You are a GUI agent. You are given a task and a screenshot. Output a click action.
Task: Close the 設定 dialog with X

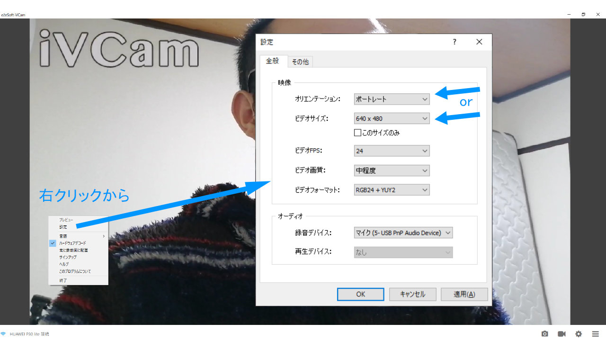click(x=479, y=42)
